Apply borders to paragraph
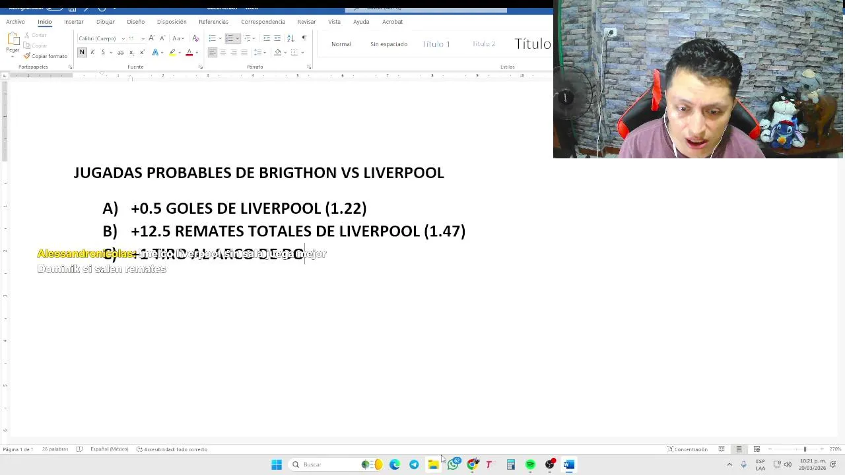Screen dimensions: 845x475 pos(294,52)
